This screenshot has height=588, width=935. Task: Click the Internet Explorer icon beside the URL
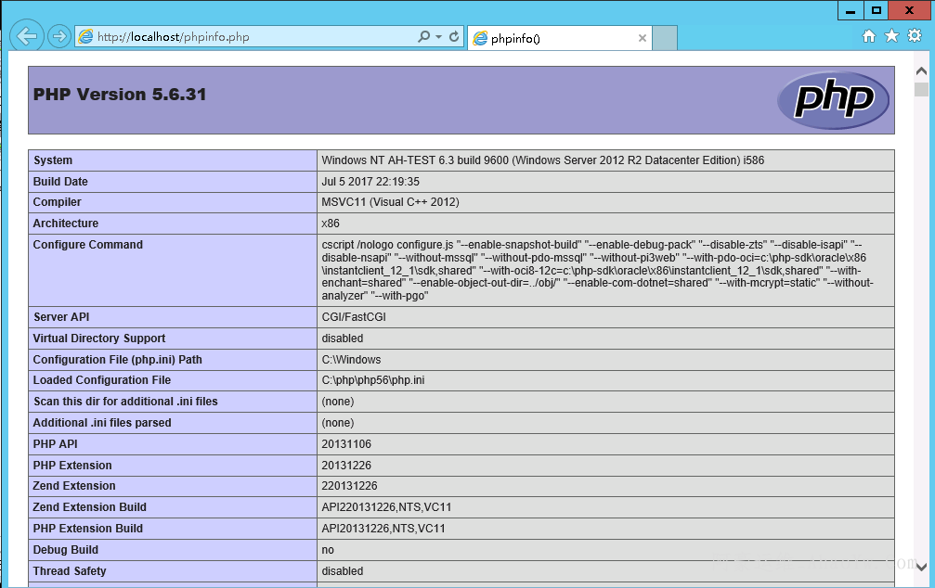tap(86, 37)
